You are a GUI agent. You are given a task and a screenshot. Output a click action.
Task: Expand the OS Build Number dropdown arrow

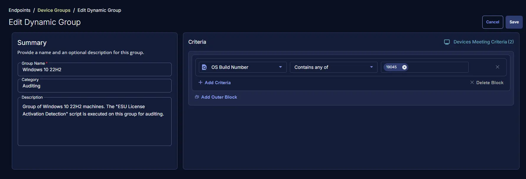[x=280, y=67]
